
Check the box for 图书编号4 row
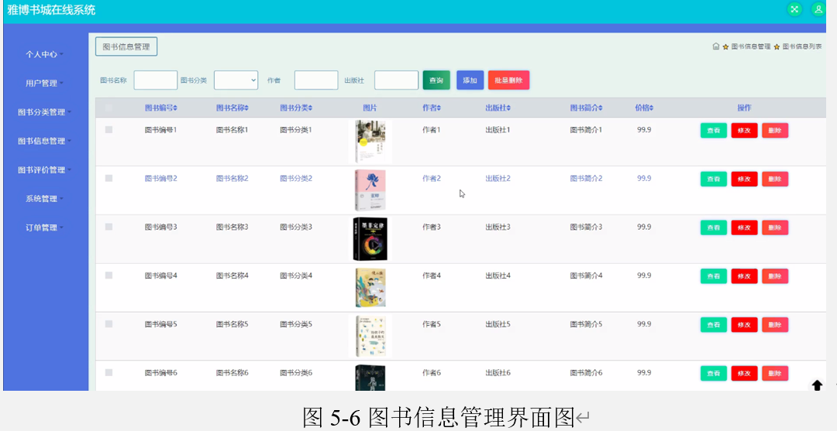(x=109, y=275)
